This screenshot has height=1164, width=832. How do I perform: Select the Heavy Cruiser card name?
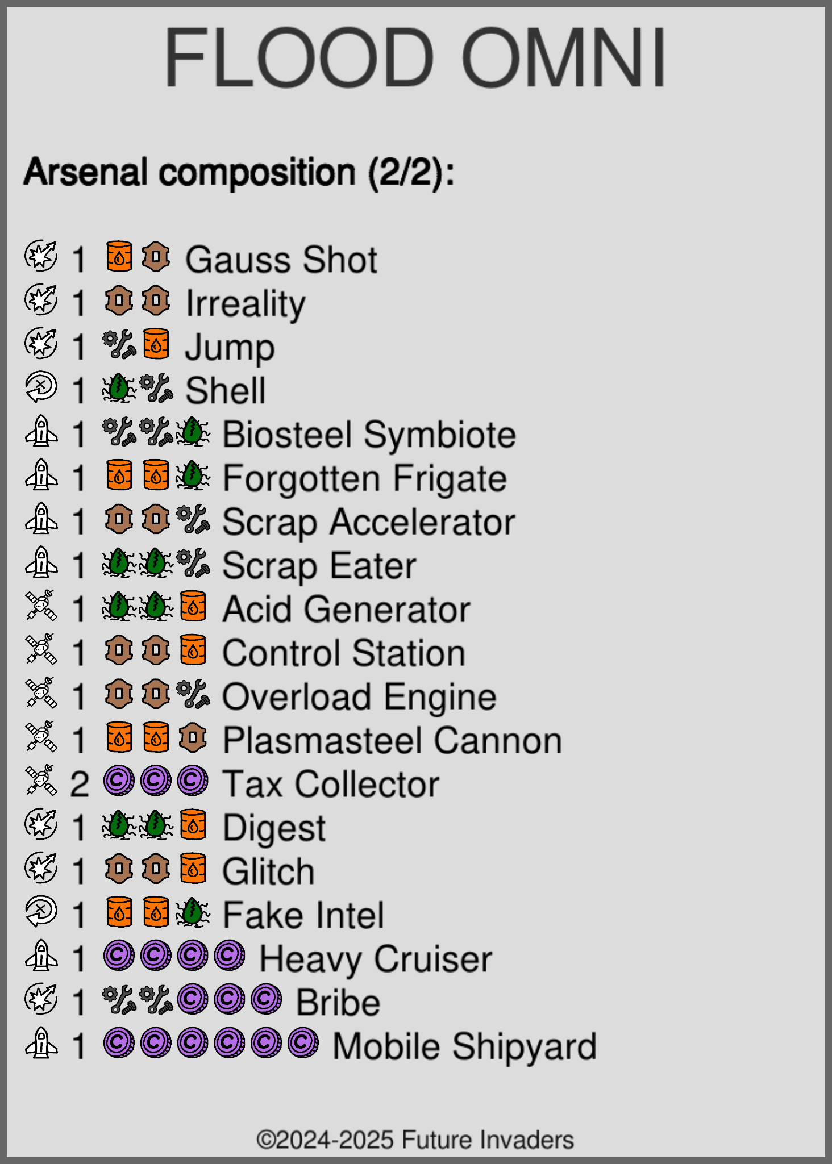pyautogui.click(x=376, y=959)
